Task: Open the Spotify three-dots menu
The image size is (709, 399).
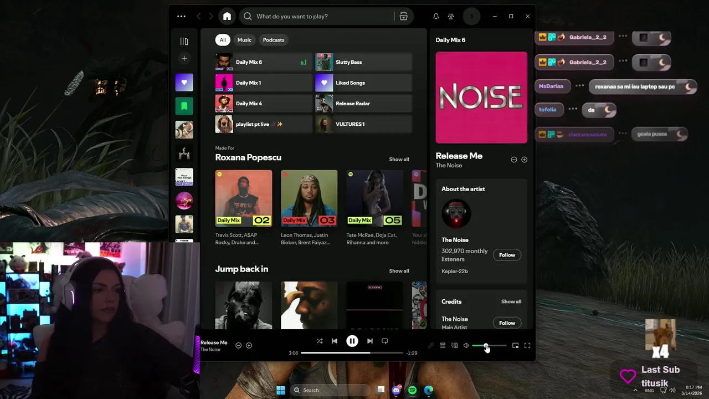Action: (181, 17)
